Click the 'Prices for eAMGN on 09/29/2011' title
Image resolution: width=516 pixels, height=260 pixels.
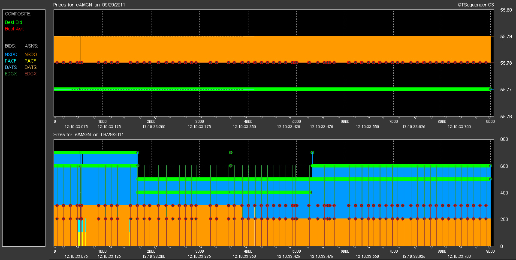89,5
